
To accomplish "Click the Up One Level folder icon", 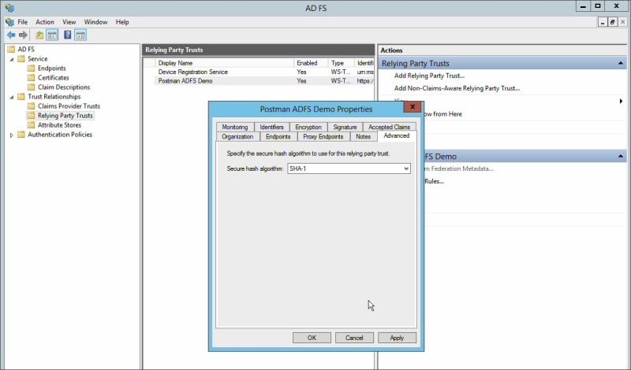I will (x=39, y=35).
